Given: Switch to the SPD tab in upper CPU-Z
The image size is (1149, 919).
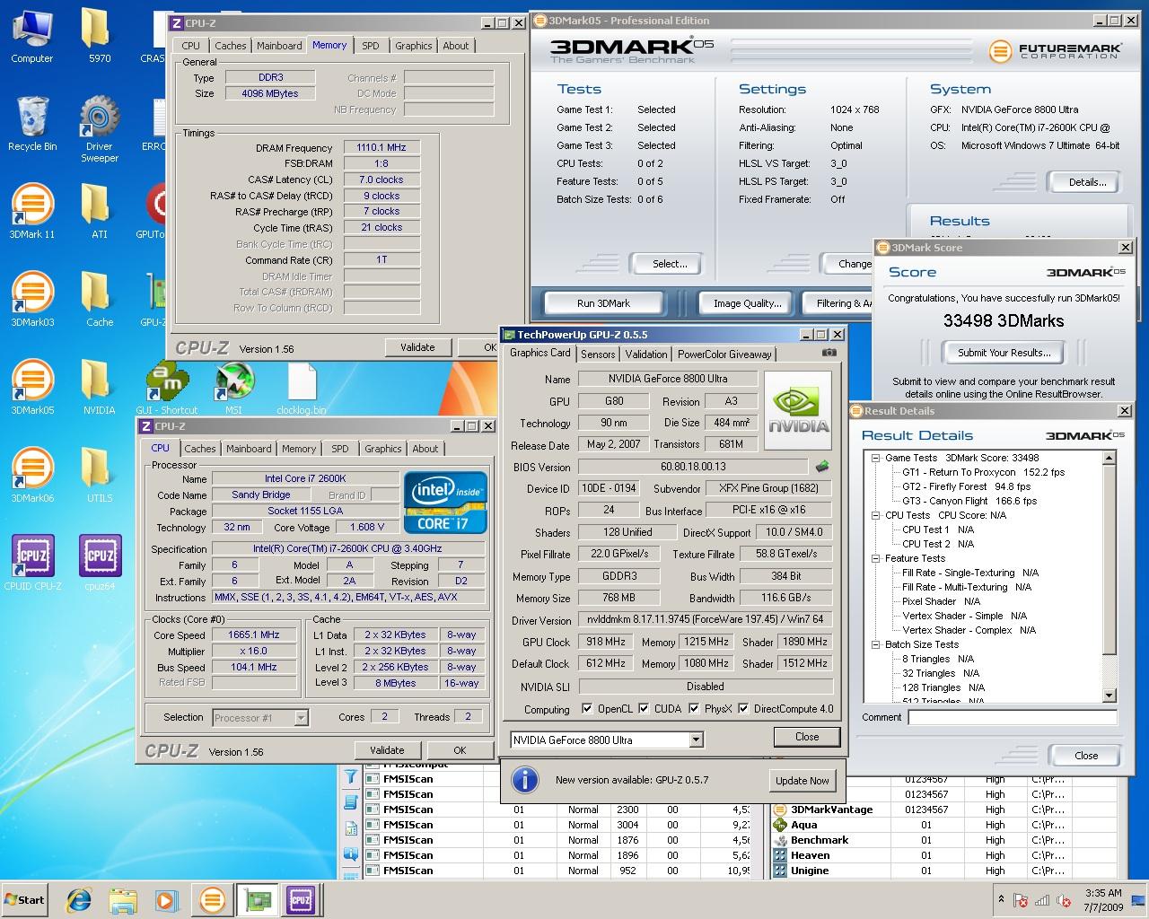Looking at the screenshot, I should click(x=371, y=46).
